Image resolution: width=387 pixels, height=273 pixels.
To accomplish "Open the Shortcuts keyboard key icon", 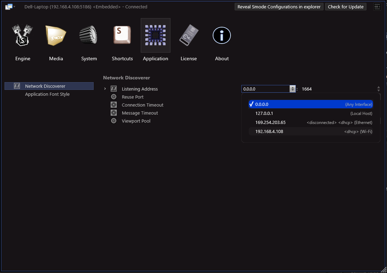I will coord(122,36).
